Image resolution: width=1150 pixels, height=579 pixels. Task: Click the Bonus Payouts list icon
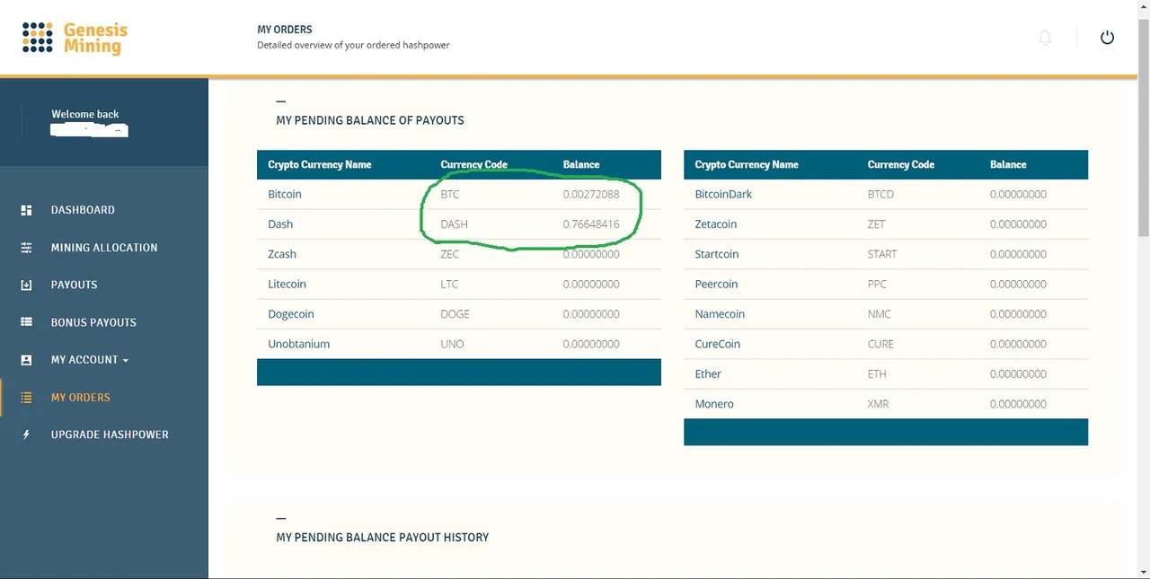point(26,322)
